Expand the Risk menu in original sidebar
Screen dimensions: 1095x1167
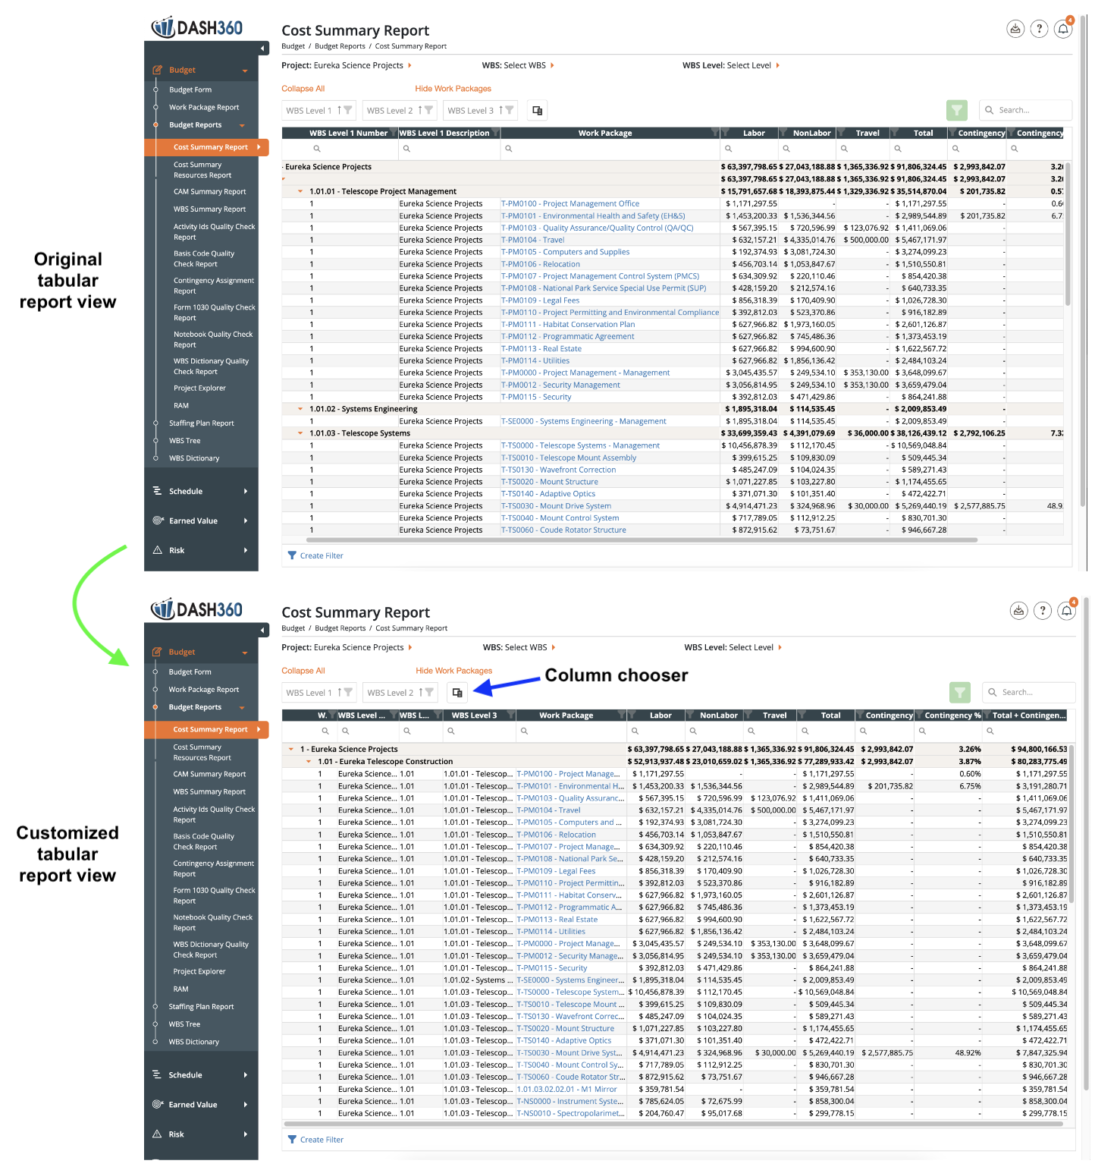click(246, 550)
